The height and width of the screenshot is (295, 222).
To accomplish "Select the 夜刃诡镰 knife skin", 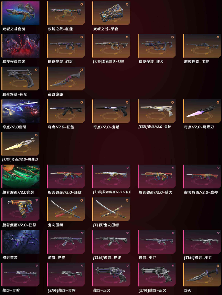I will (x=66, y=78).
